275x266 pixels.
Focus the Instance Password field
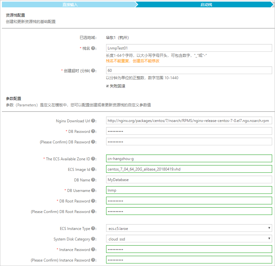click(x=189, y=249)
